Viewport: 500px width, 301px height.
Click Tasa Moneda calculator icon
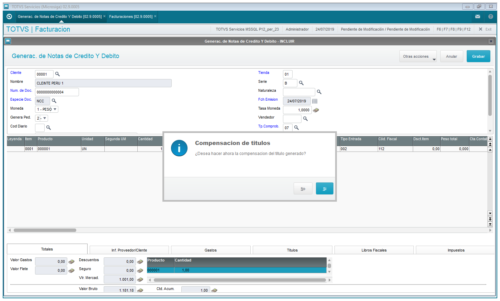point(316,110)
